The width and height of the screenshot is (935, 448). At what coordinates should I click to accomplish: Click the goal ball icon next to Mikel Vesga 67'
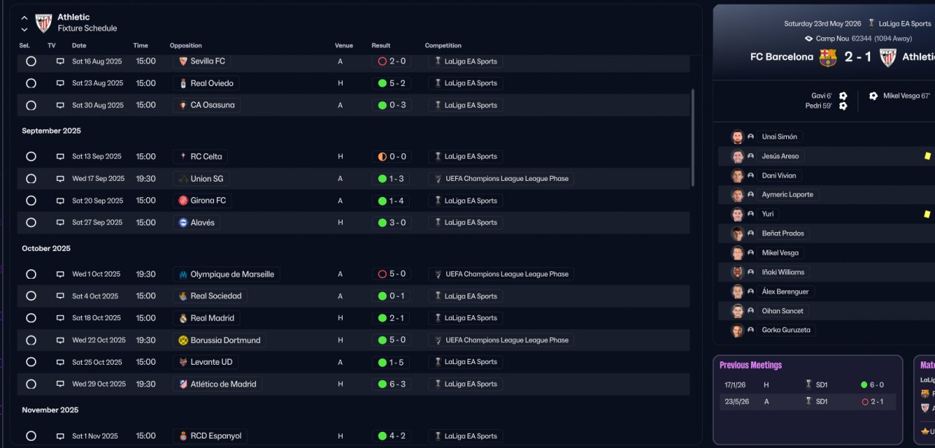tap(873, 96)
